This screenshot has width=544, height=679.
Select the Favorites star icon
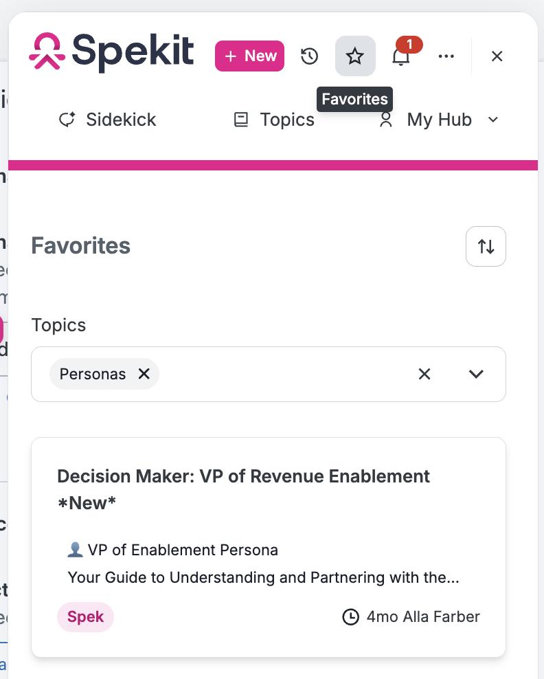pos(355,56)
